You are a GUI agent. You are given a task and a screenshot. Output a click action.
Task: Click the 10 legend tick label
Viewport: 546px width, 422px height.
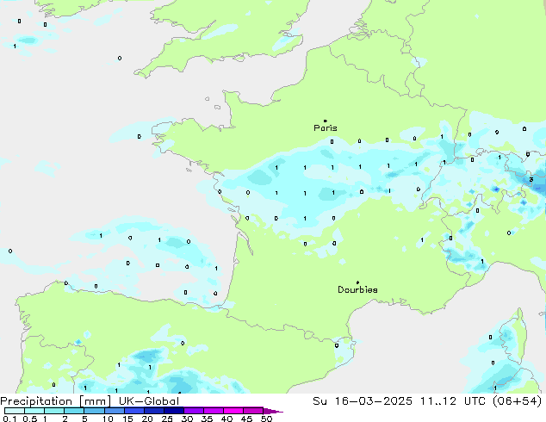point(108,419)
